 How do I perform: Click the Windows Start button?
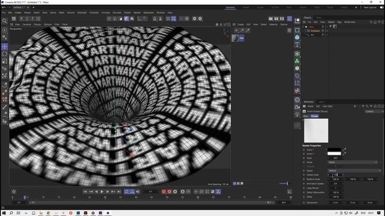(4, 213)
